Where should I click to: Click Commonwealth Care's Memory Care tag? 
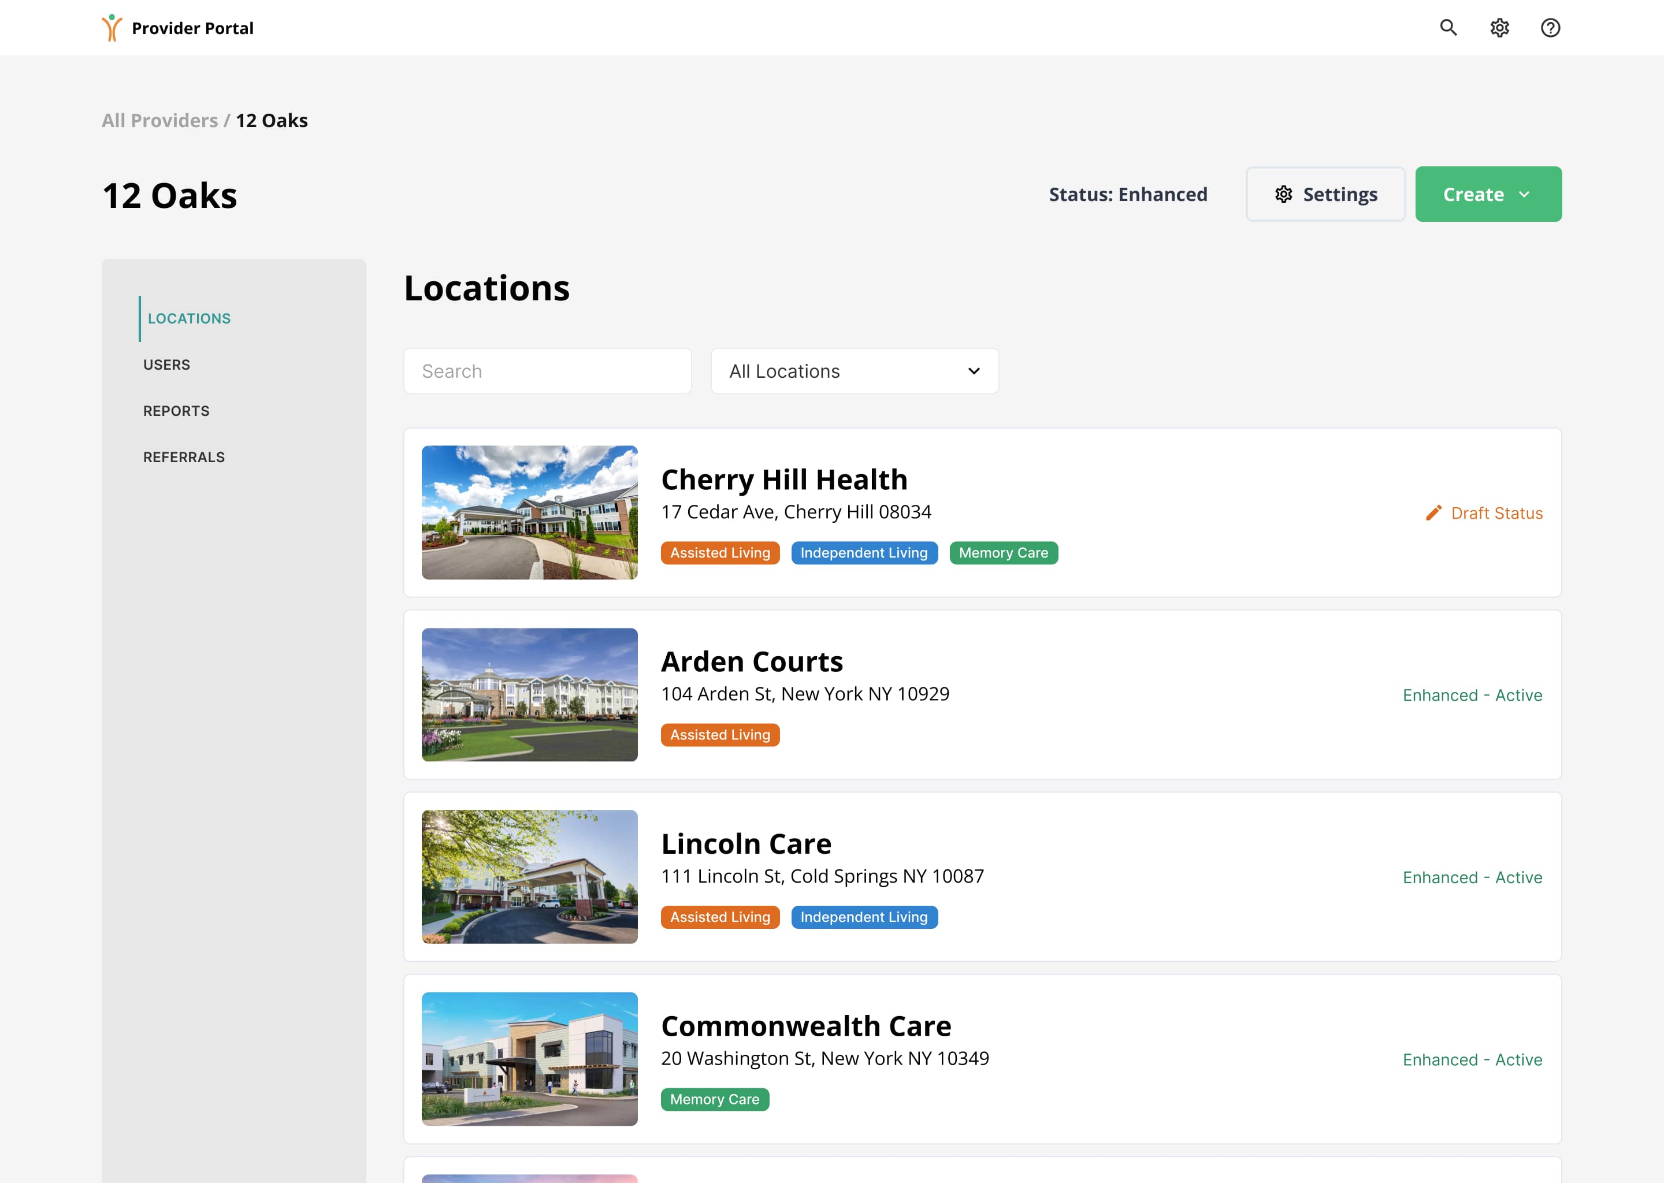[x=714, y=1099]
